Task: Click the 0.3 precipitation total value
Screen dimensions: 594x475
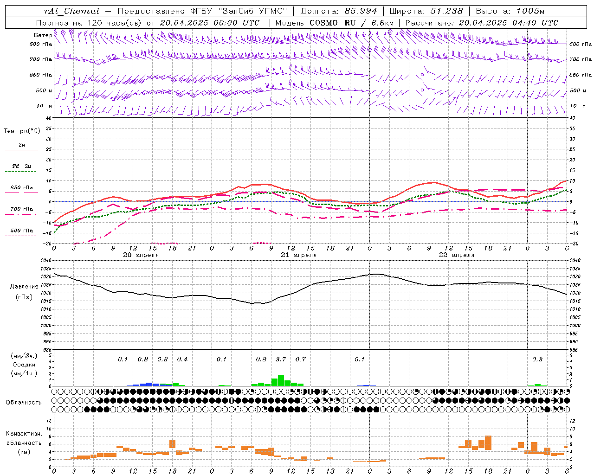Action: click(537, 359)
